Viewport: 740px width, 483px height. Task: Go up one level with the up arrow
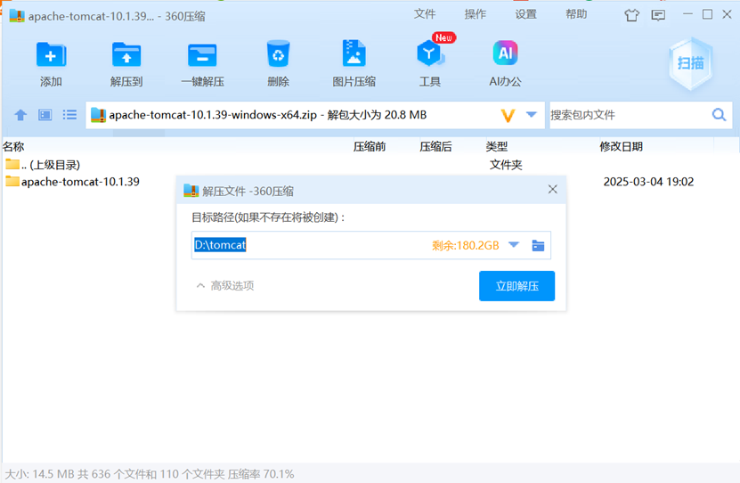click(x=20, y=115)
